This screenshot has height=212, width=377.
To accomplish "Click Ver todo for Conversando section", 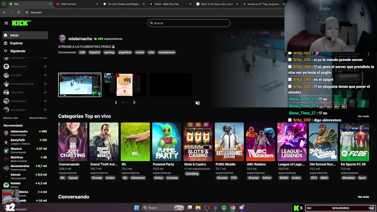I will [x=363, y=197].
